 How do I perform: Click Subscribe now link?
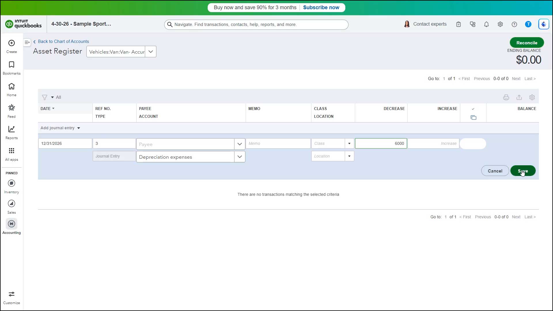point(321,7)
